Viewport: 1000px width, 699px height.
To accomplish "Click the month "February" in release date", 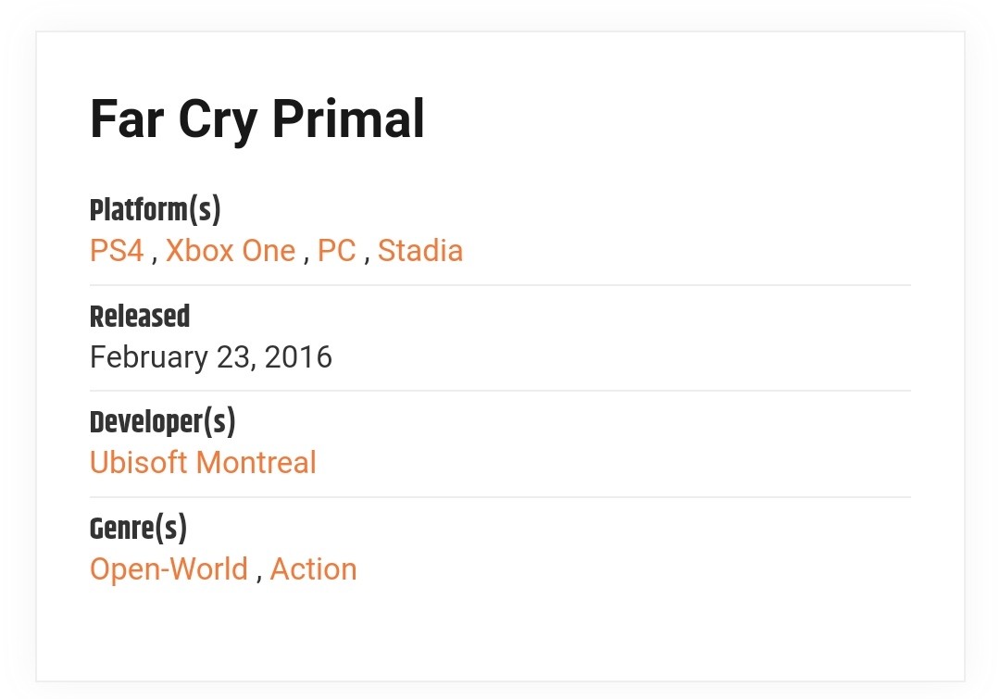I will (x=148, y=357).
